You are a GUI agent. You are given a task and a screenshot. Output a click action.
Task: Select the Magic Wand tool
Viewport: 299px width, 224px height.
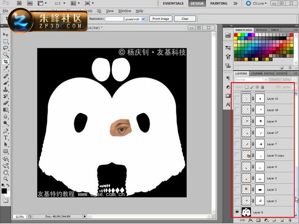[5, 55]
